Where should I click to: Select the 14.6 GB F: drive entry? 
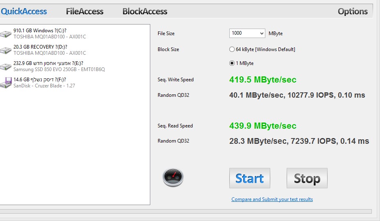[40, 80]
